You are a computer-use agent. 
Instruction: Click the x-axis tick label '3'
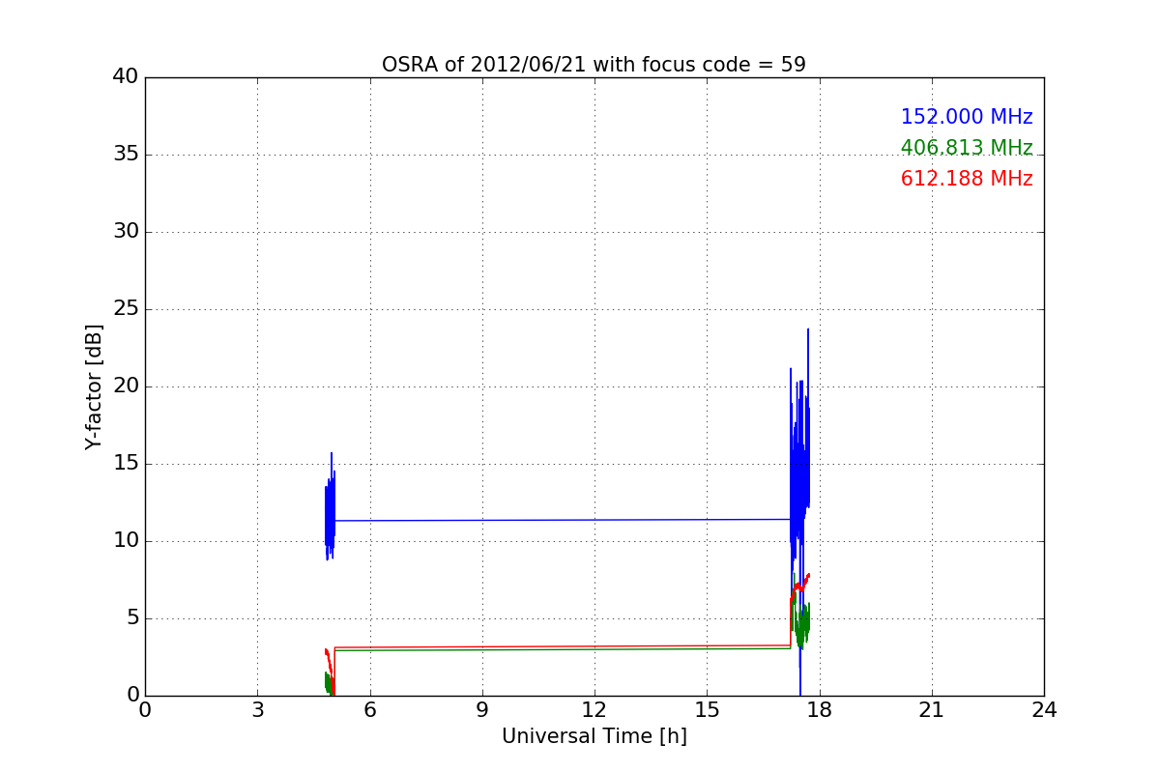(x=257, y=710)
